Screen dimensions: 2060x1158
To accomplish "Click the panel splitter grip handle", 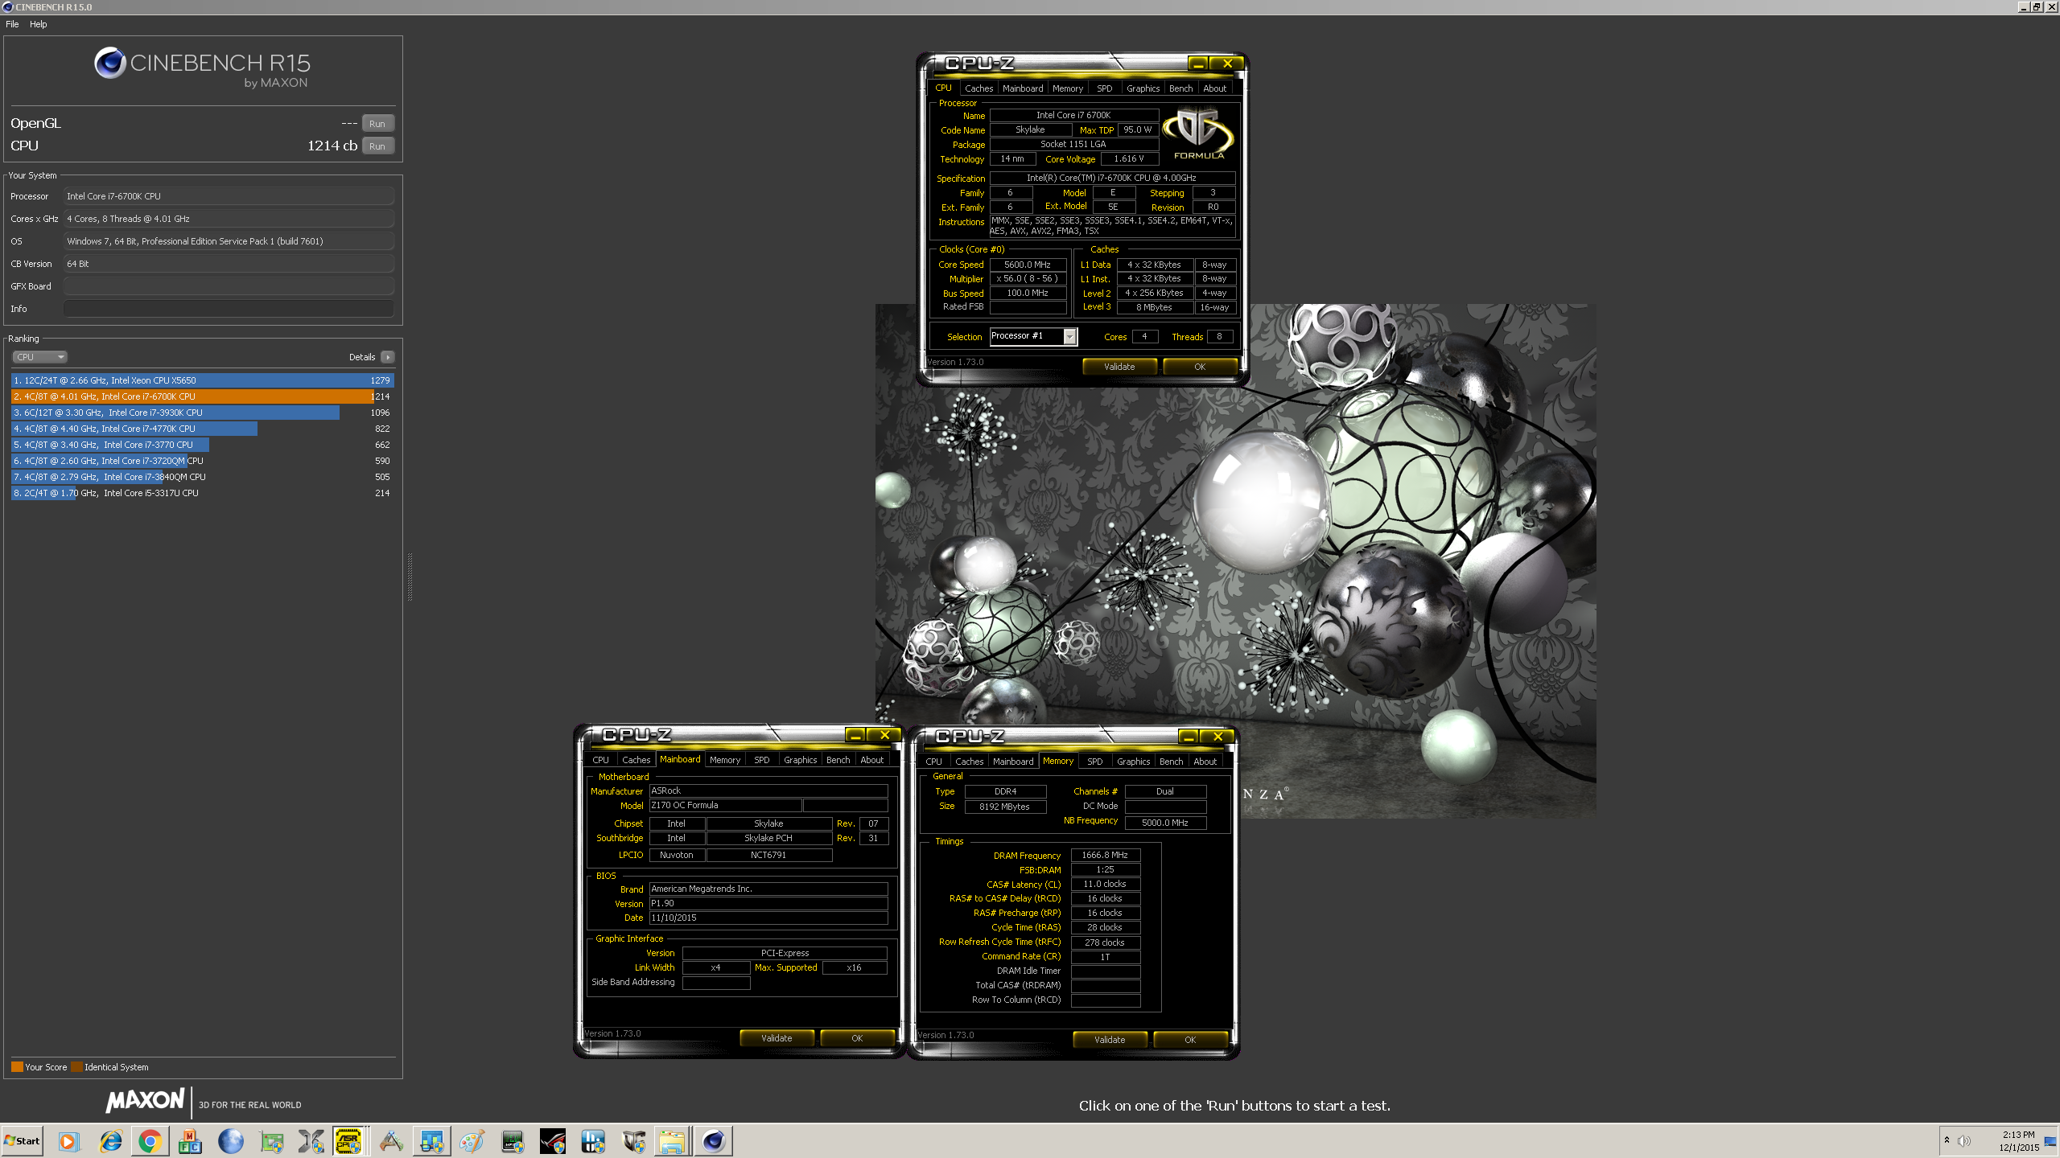I will coord(410,577).
